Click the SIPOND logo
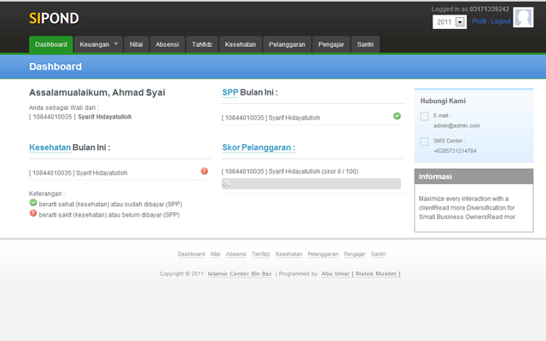The image size is (546, 341). point(54,17)
